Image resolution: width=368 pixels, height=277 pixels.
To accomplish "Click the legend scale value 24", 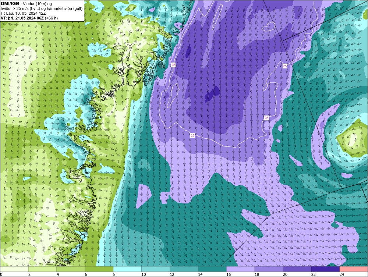I will [x=342, y=274].
